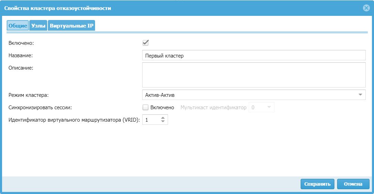Open the Виртуальные IP tab
This screenshot has width=374, height=194.
click(72, 26)
